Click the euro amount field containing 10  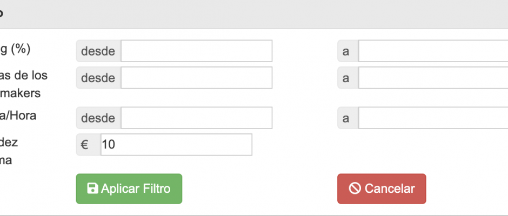(x=176, y=145)
